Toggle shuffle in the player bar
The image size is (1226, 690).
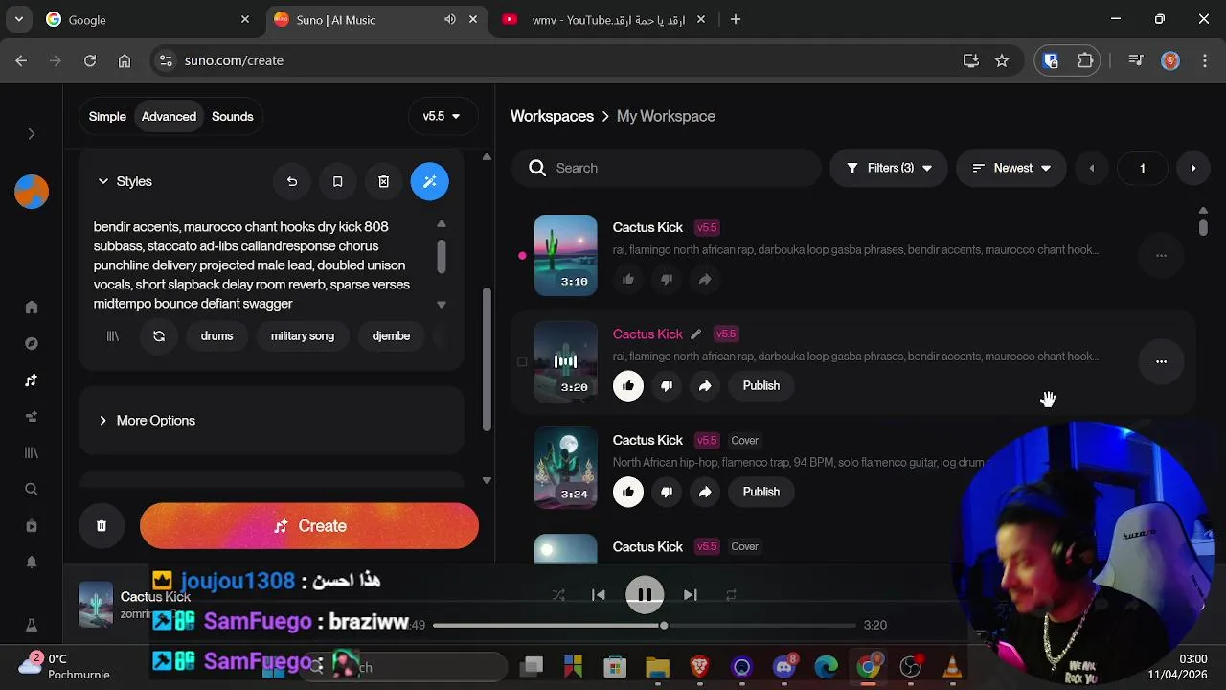(558, 595)
